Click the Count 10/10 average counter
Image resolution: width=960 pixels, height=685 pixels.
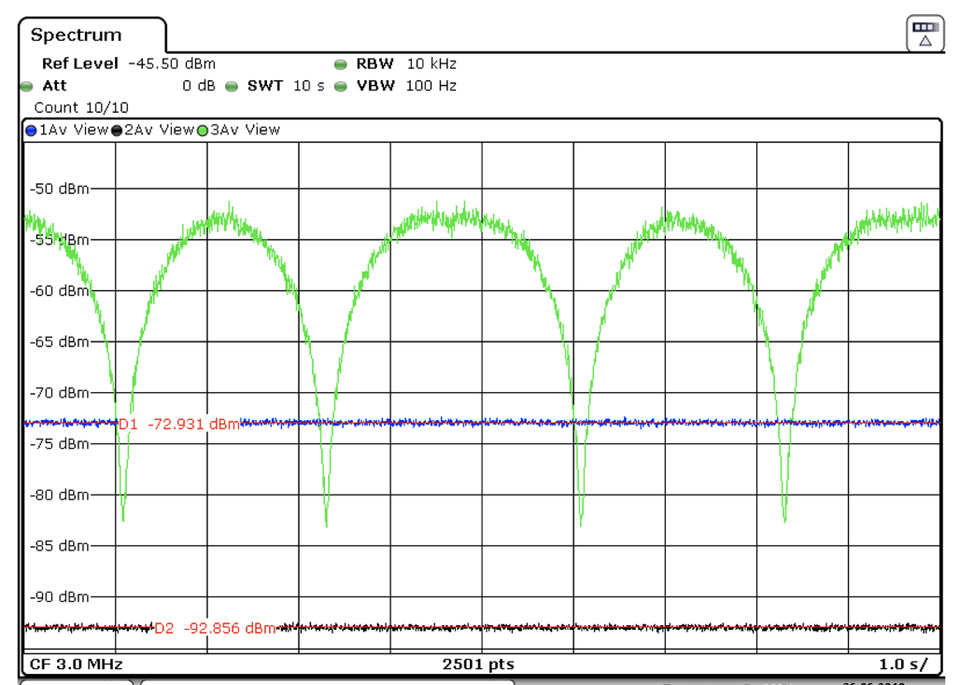tap(81, 107)
